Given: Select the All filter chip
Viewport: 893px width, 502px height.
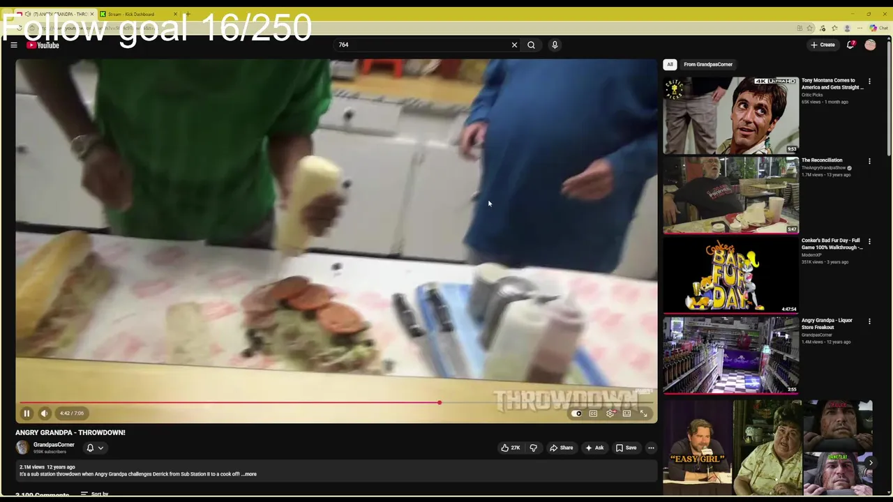Looking at the screenshot, I should (670, 64).
